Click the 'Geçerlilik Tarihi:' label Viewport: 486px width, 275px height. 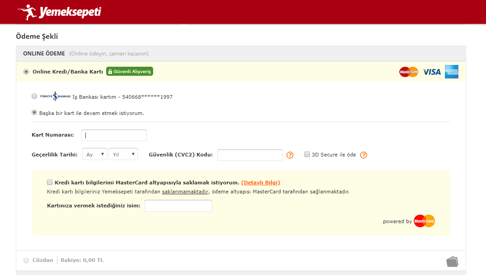tap(55, 155)
